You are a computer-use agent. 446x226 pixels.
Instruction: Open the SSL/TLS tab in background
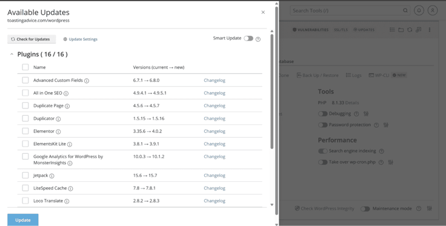coord(341,30)
